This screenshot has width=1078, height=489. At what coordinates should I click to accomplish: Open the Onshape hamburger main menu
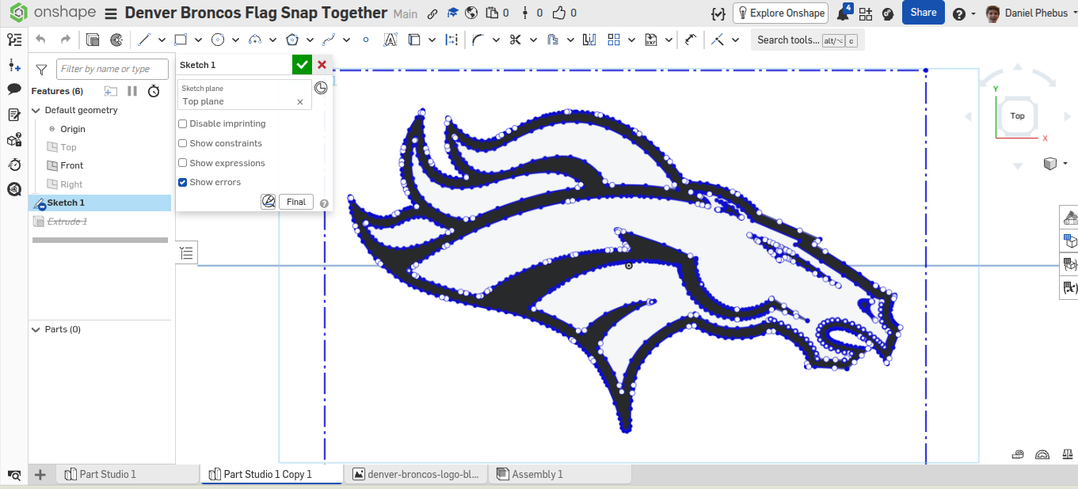coord(110,13)
